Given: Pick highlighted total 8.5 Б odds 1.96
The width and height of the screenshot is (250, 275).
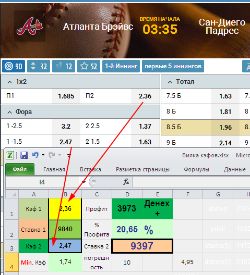Looking at the screenshot, I should coord(225,127).
